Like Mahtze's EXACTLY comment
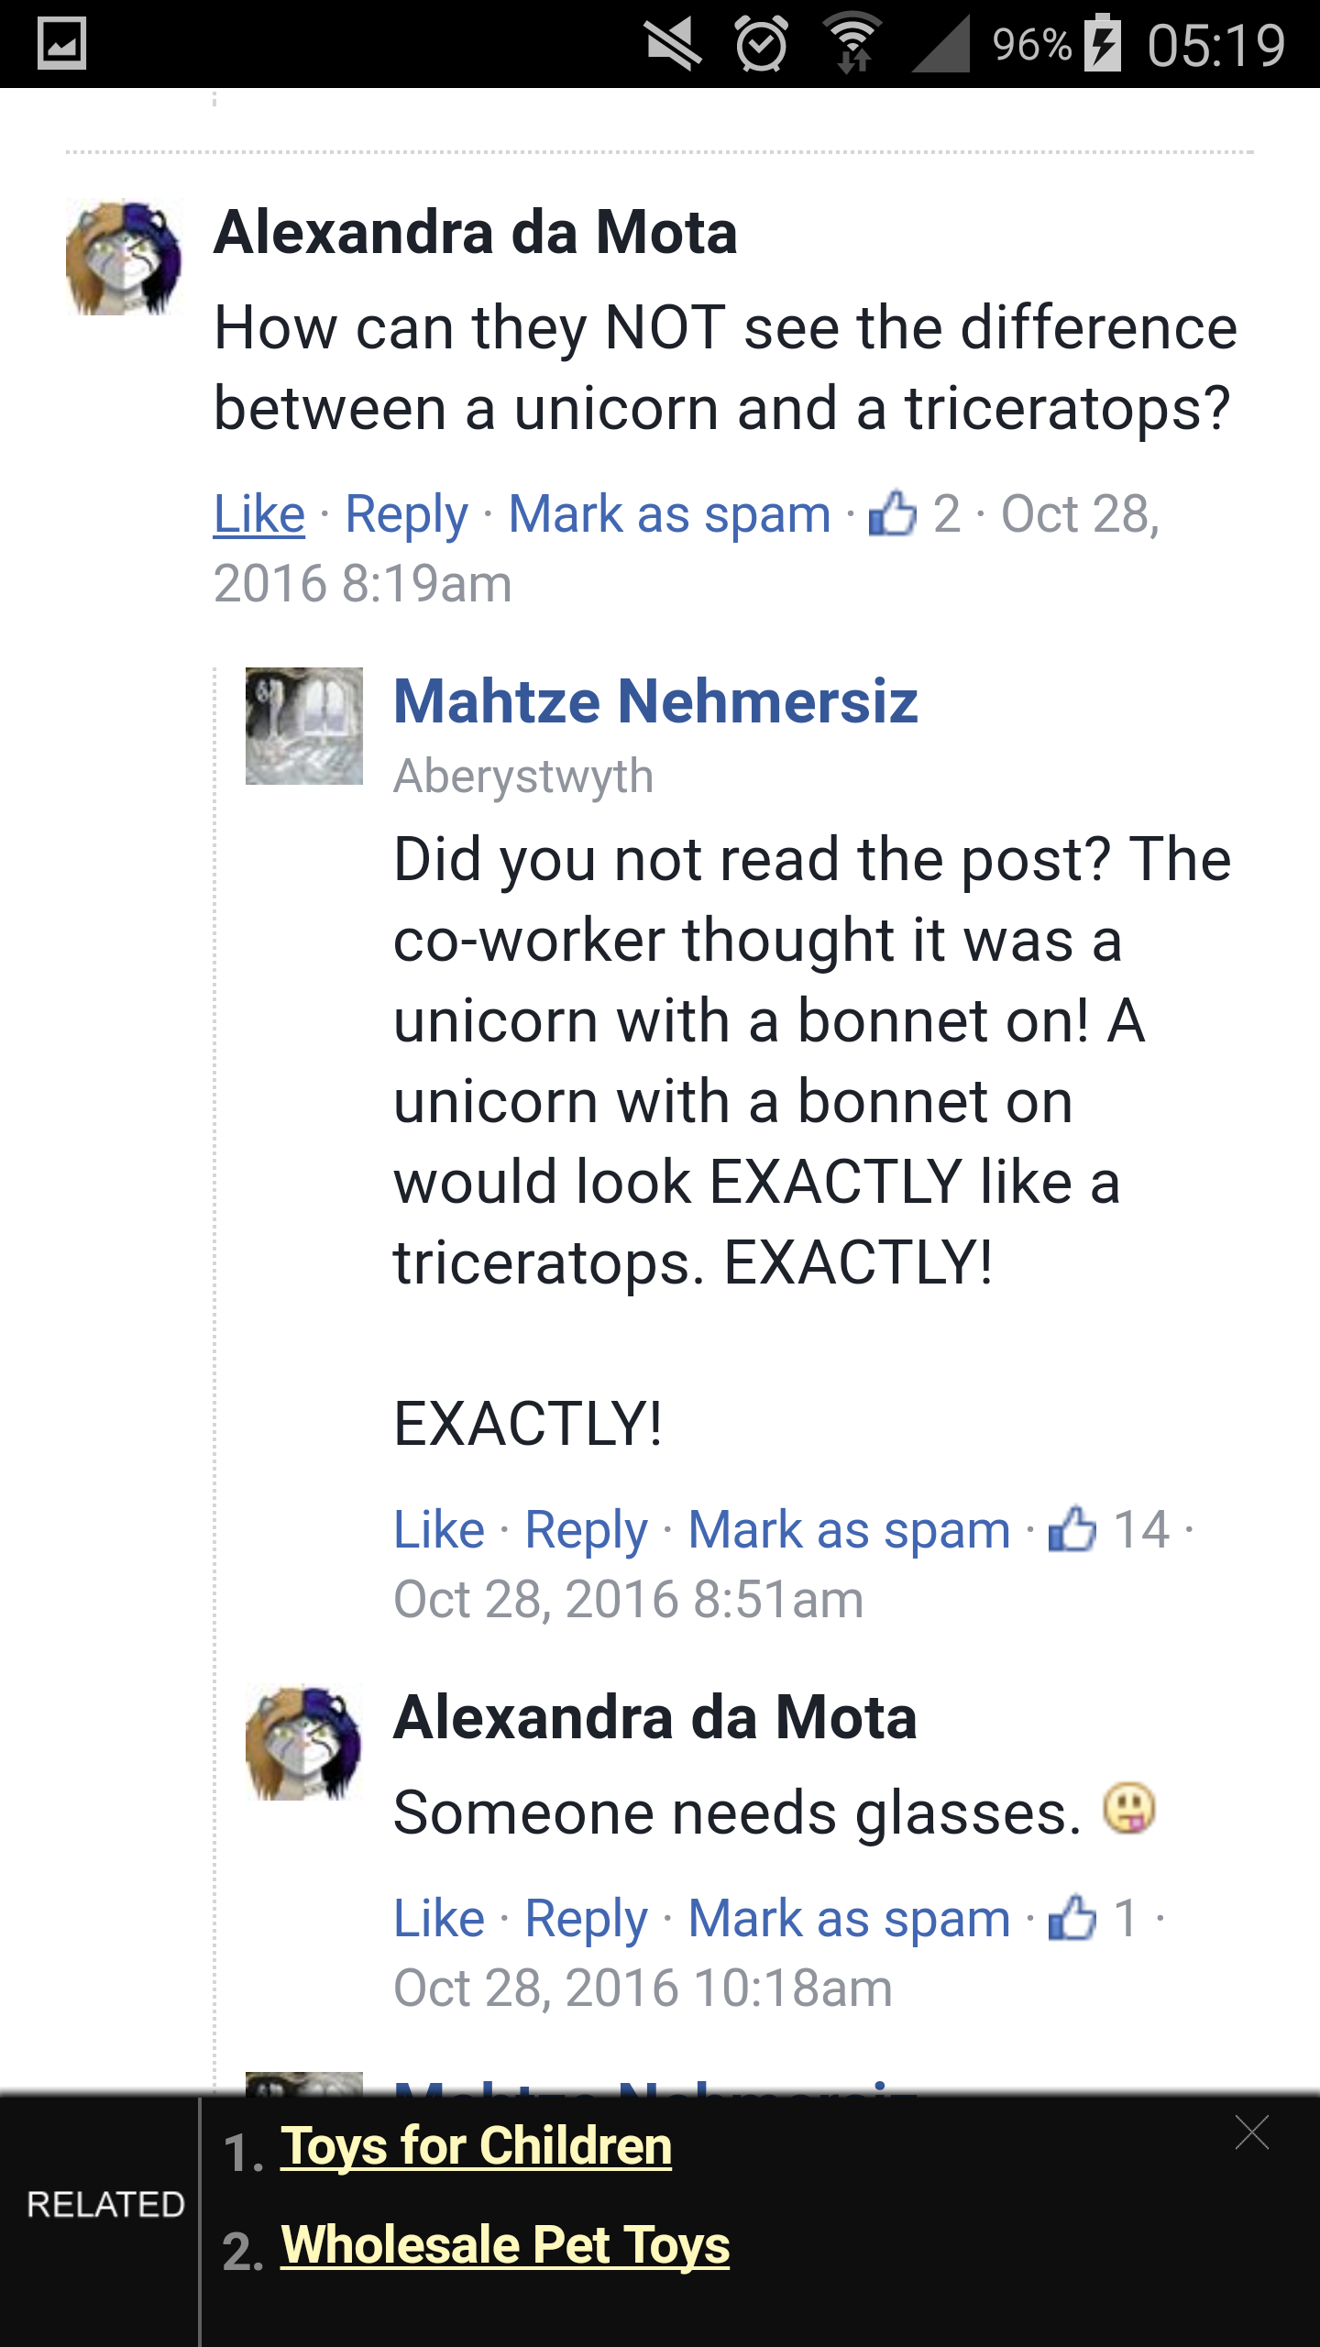The height and width of the screenshot is (2347, 1320). click(x=439, y=1529)
